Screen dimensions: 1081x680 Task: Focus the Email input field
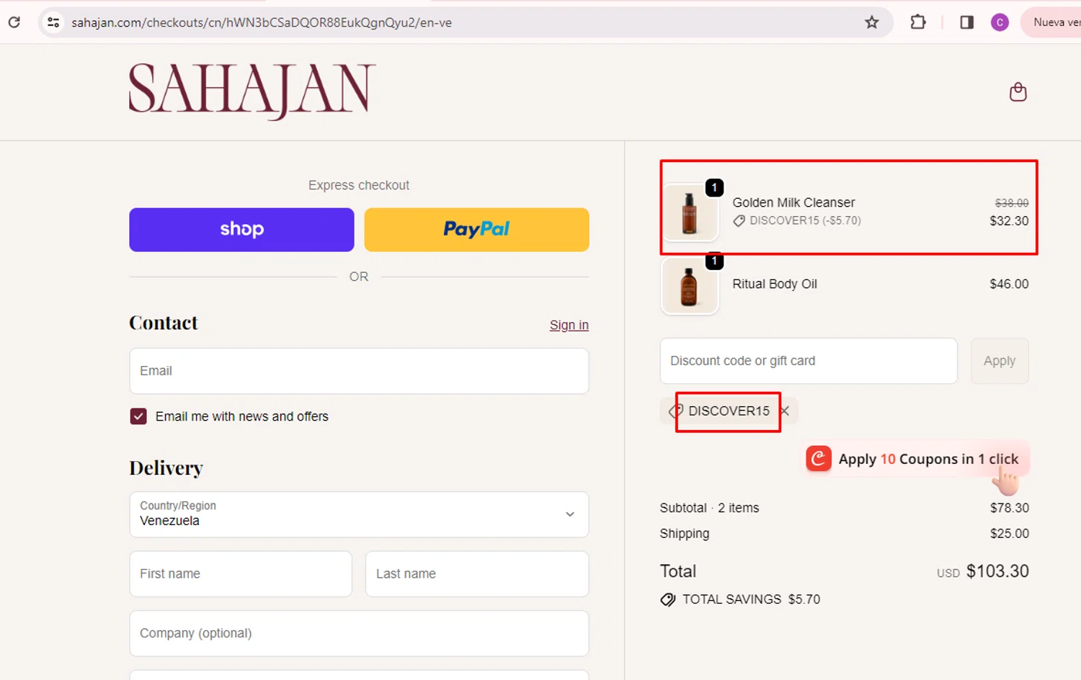click(359, 371)
